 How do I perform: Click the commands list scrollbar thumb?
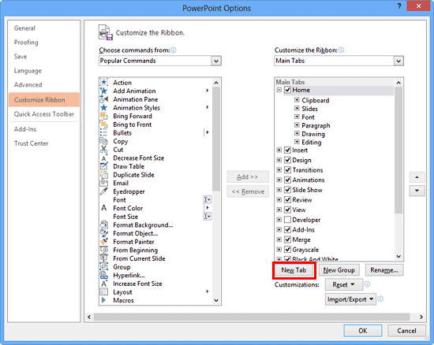click(x=216, y=139)
